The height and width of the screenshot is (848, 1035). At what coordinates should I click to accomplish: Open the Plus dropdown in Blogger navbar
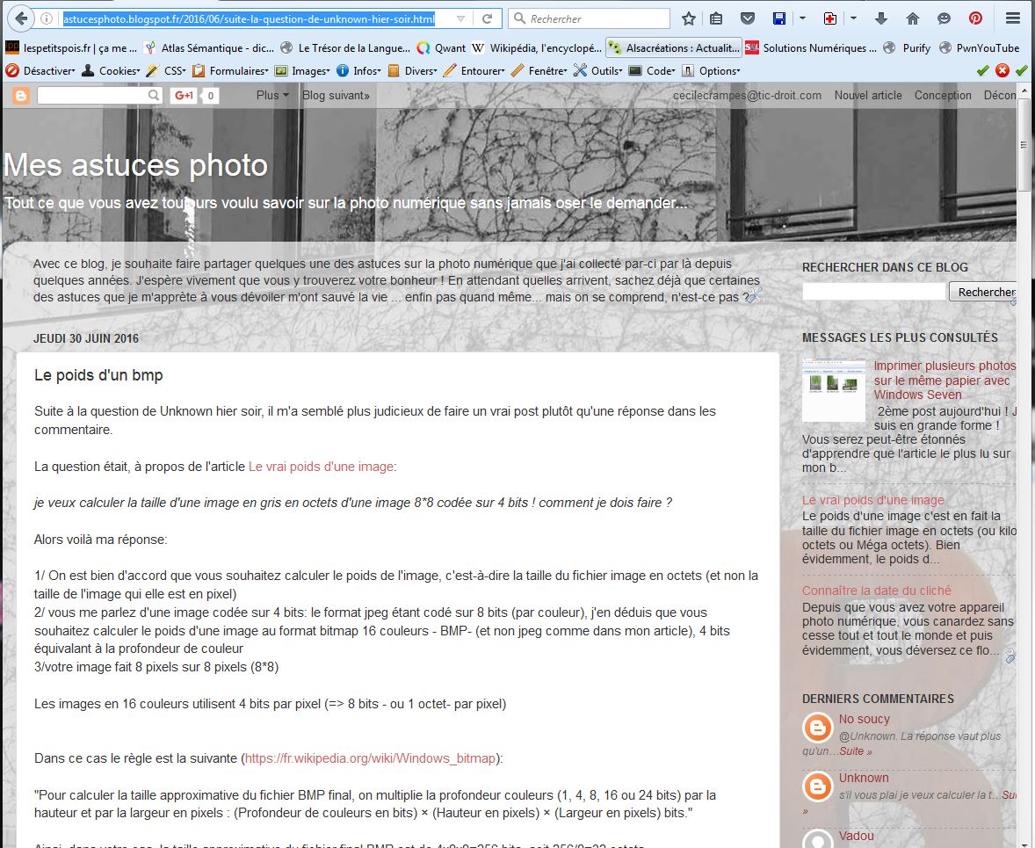click(x=272, y=95)
